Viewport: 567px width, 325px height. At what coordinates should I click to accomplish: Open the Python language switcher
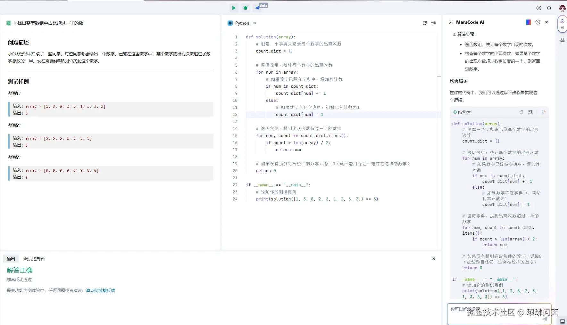click(242, 23)
